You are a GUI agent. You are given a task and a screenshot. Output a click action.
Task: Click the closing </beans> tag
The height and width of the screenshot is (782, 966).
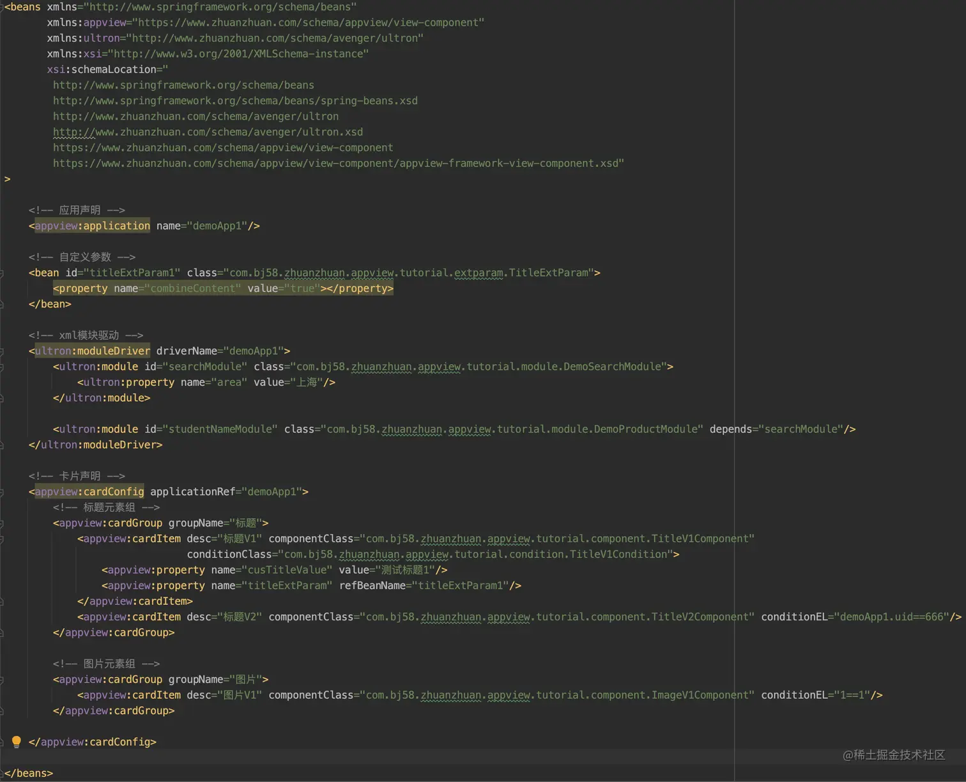[29, 773]
